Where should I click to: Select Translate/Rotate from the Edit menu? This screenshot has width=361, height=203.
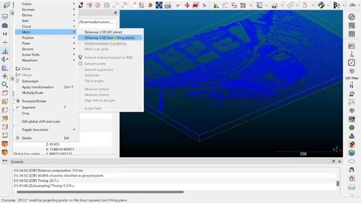34,101
